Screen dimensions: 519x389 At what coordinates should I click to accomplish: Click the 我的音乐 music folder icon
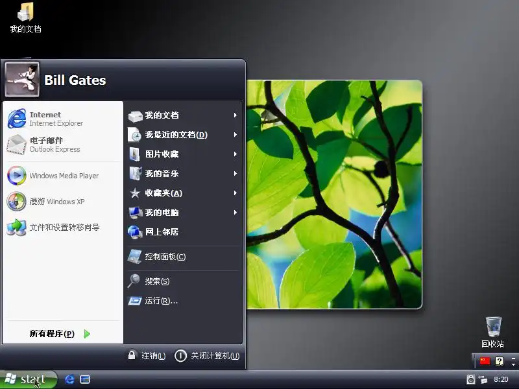[136, 173]
